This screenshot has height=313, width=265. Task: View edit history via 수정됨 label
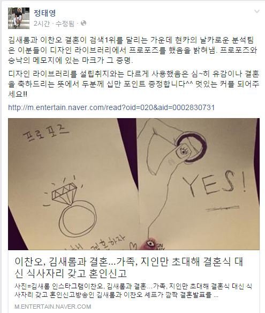[x=65, y=24]
